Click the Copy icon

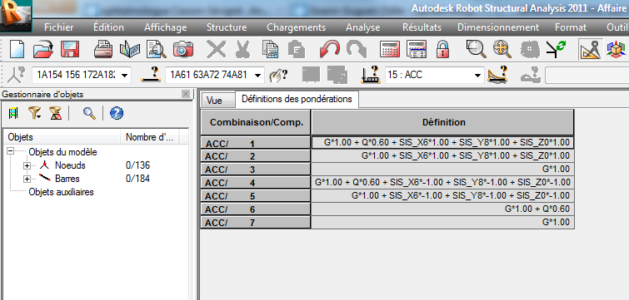tap(271, 50)
